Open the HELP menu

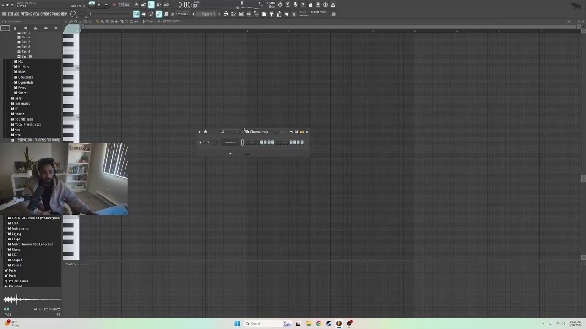[x=64, y=14]
